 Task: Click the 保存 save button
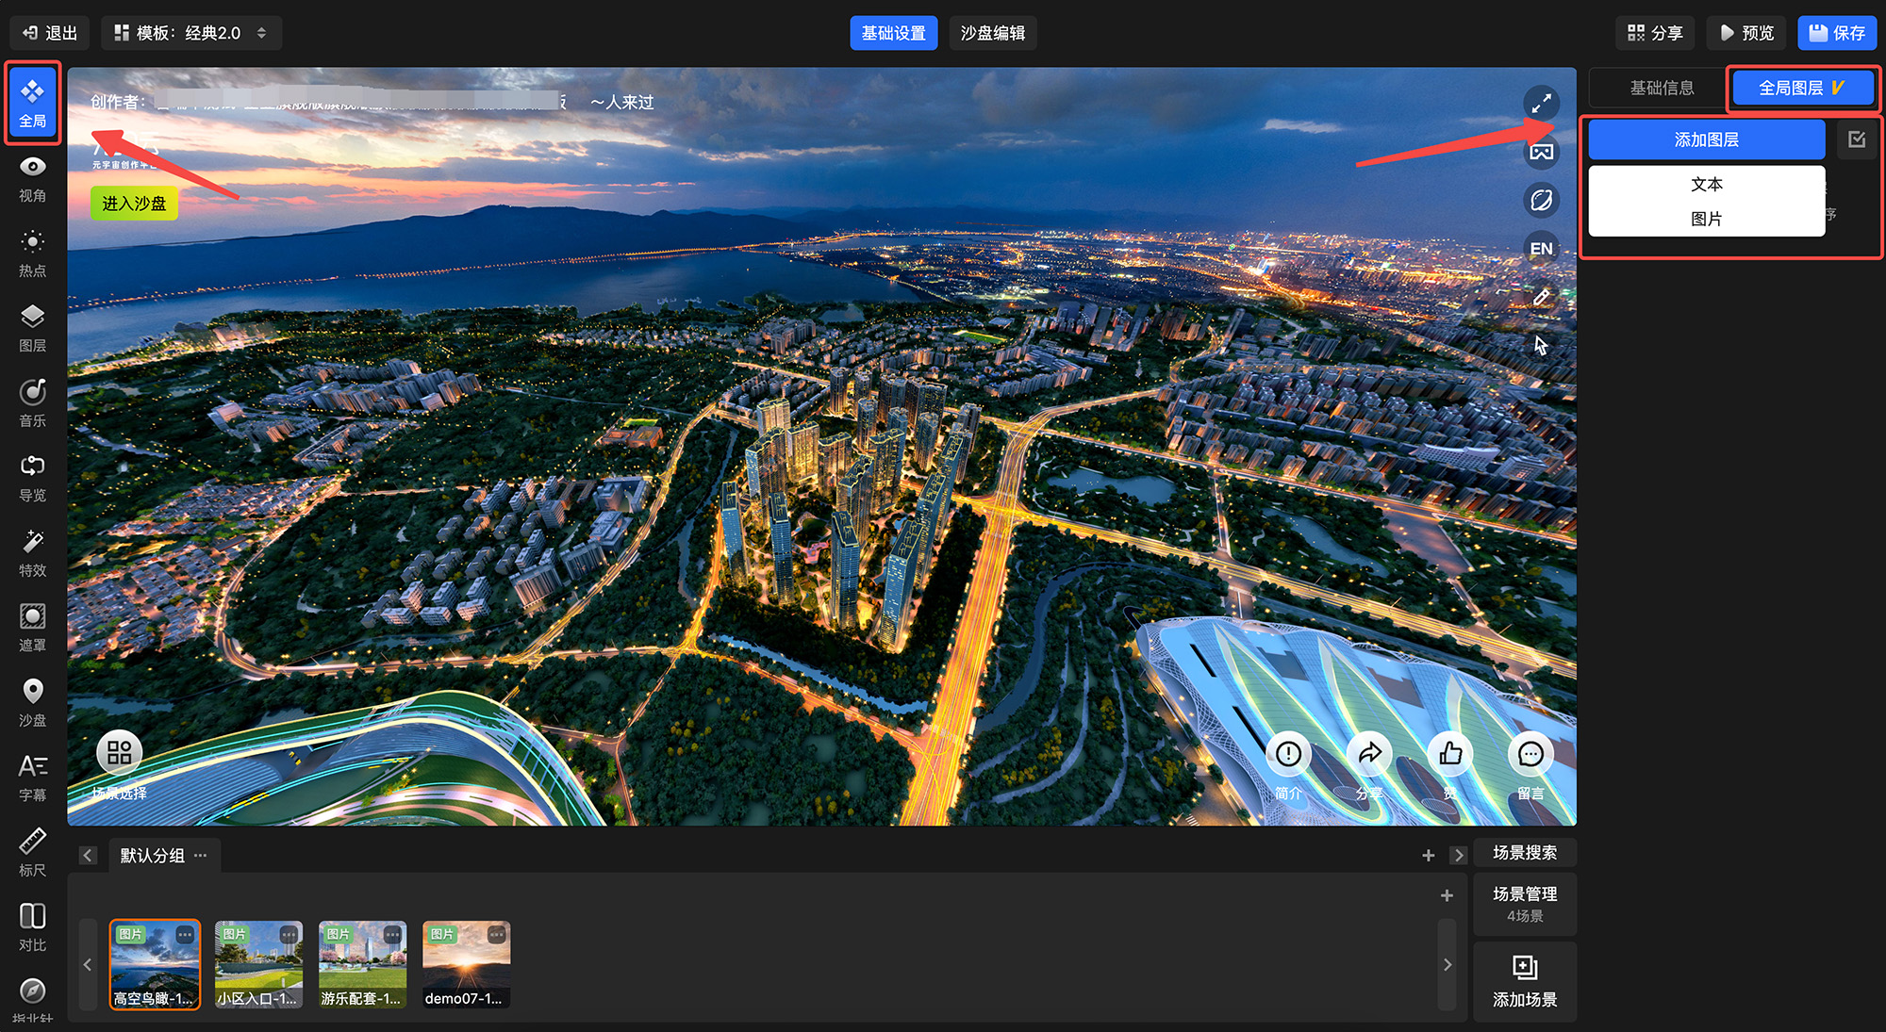tap(1836, 33)
